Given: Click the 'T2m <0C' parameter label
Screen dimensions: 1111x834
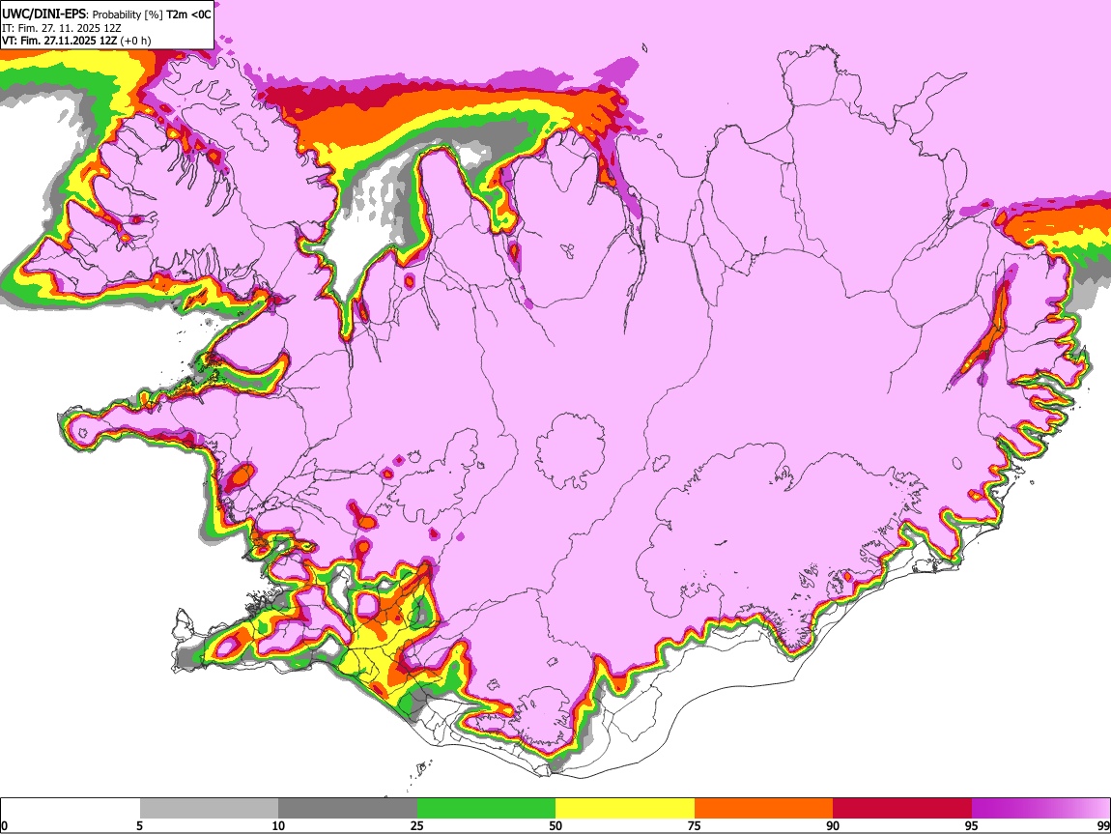Looking at the screenshot, I should pos(188,14).
